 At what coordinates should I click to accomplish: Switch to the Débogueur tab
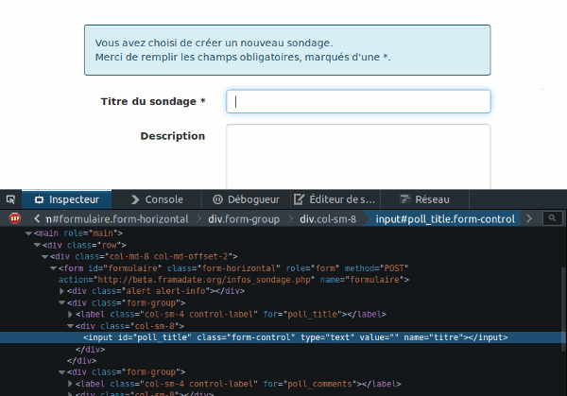tap(246, 199)
